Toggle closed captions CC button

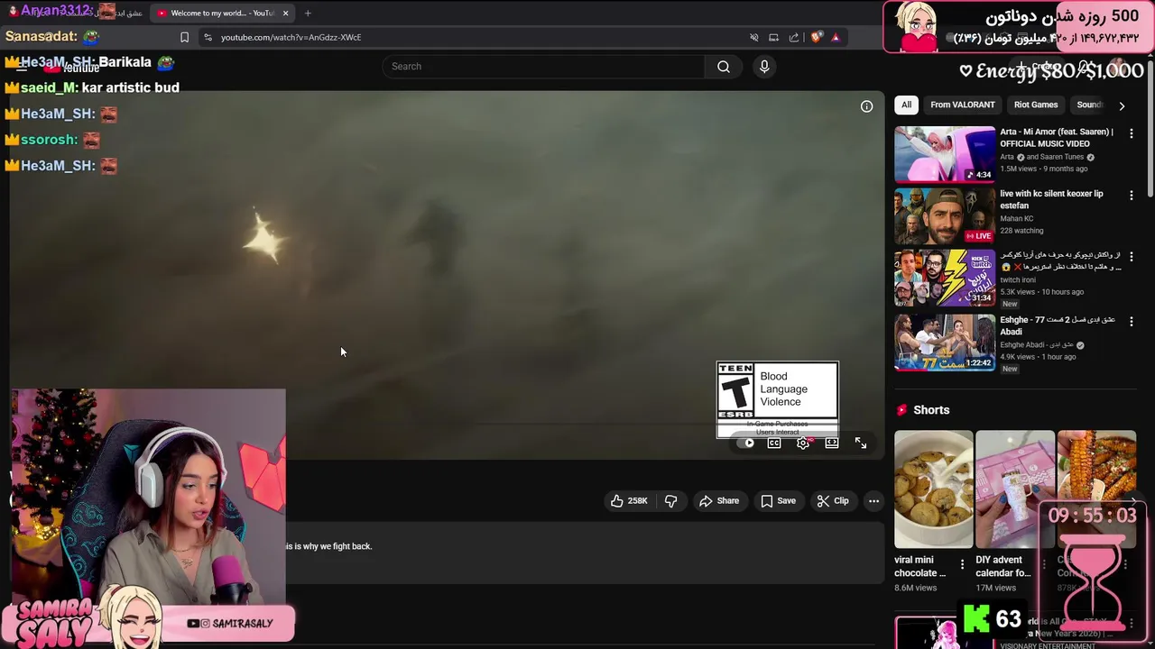774,443
